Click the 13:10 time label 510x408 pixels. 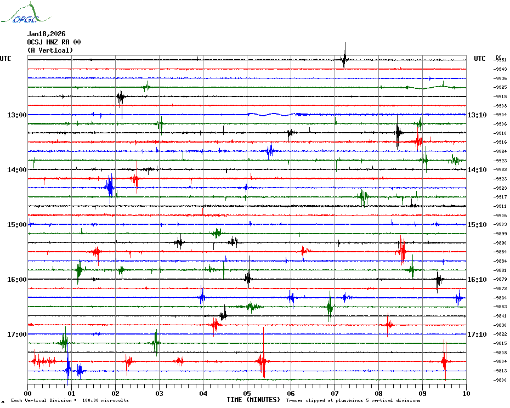pyautogui.click(x=477, y=115)
